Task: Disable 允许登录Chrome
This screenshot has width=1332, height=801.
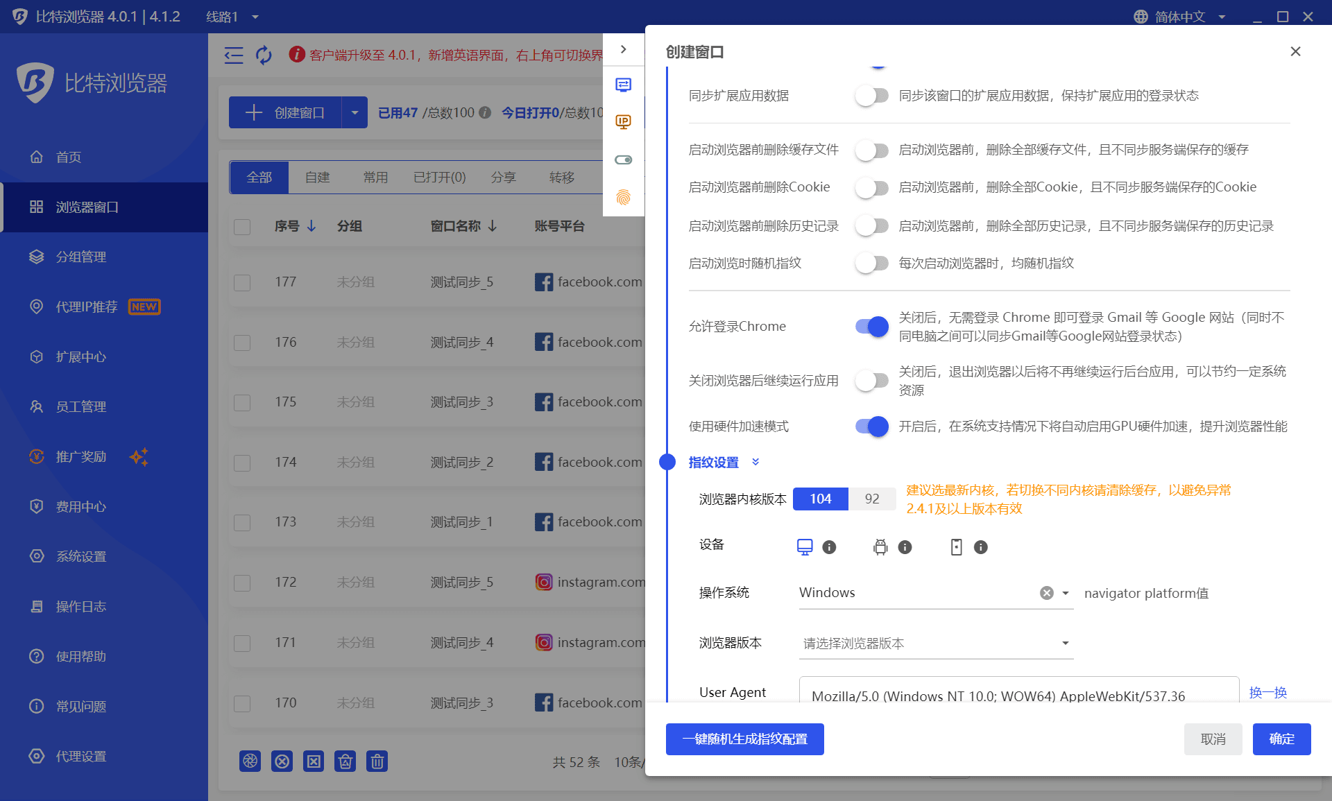Action: click(871, 326)
